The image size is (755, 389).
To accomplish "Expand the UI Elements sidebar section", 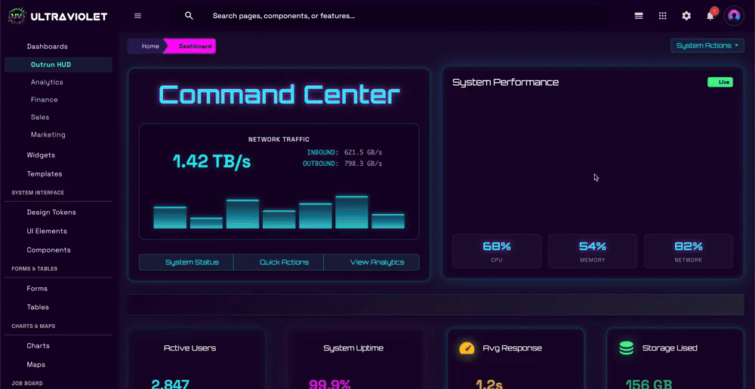I will [x=47, y=231].
